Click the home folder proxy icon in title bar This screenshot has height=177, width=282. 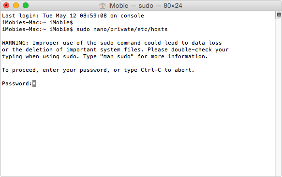(x=103, y=6)
